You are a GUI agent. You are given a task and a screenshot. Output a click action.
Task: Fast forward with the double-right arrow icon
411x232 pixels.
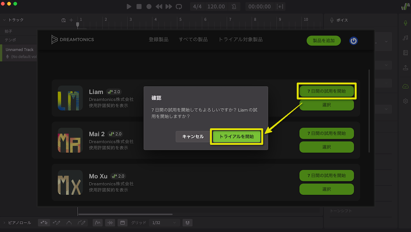pyautogui.click(x=169, y=7)
